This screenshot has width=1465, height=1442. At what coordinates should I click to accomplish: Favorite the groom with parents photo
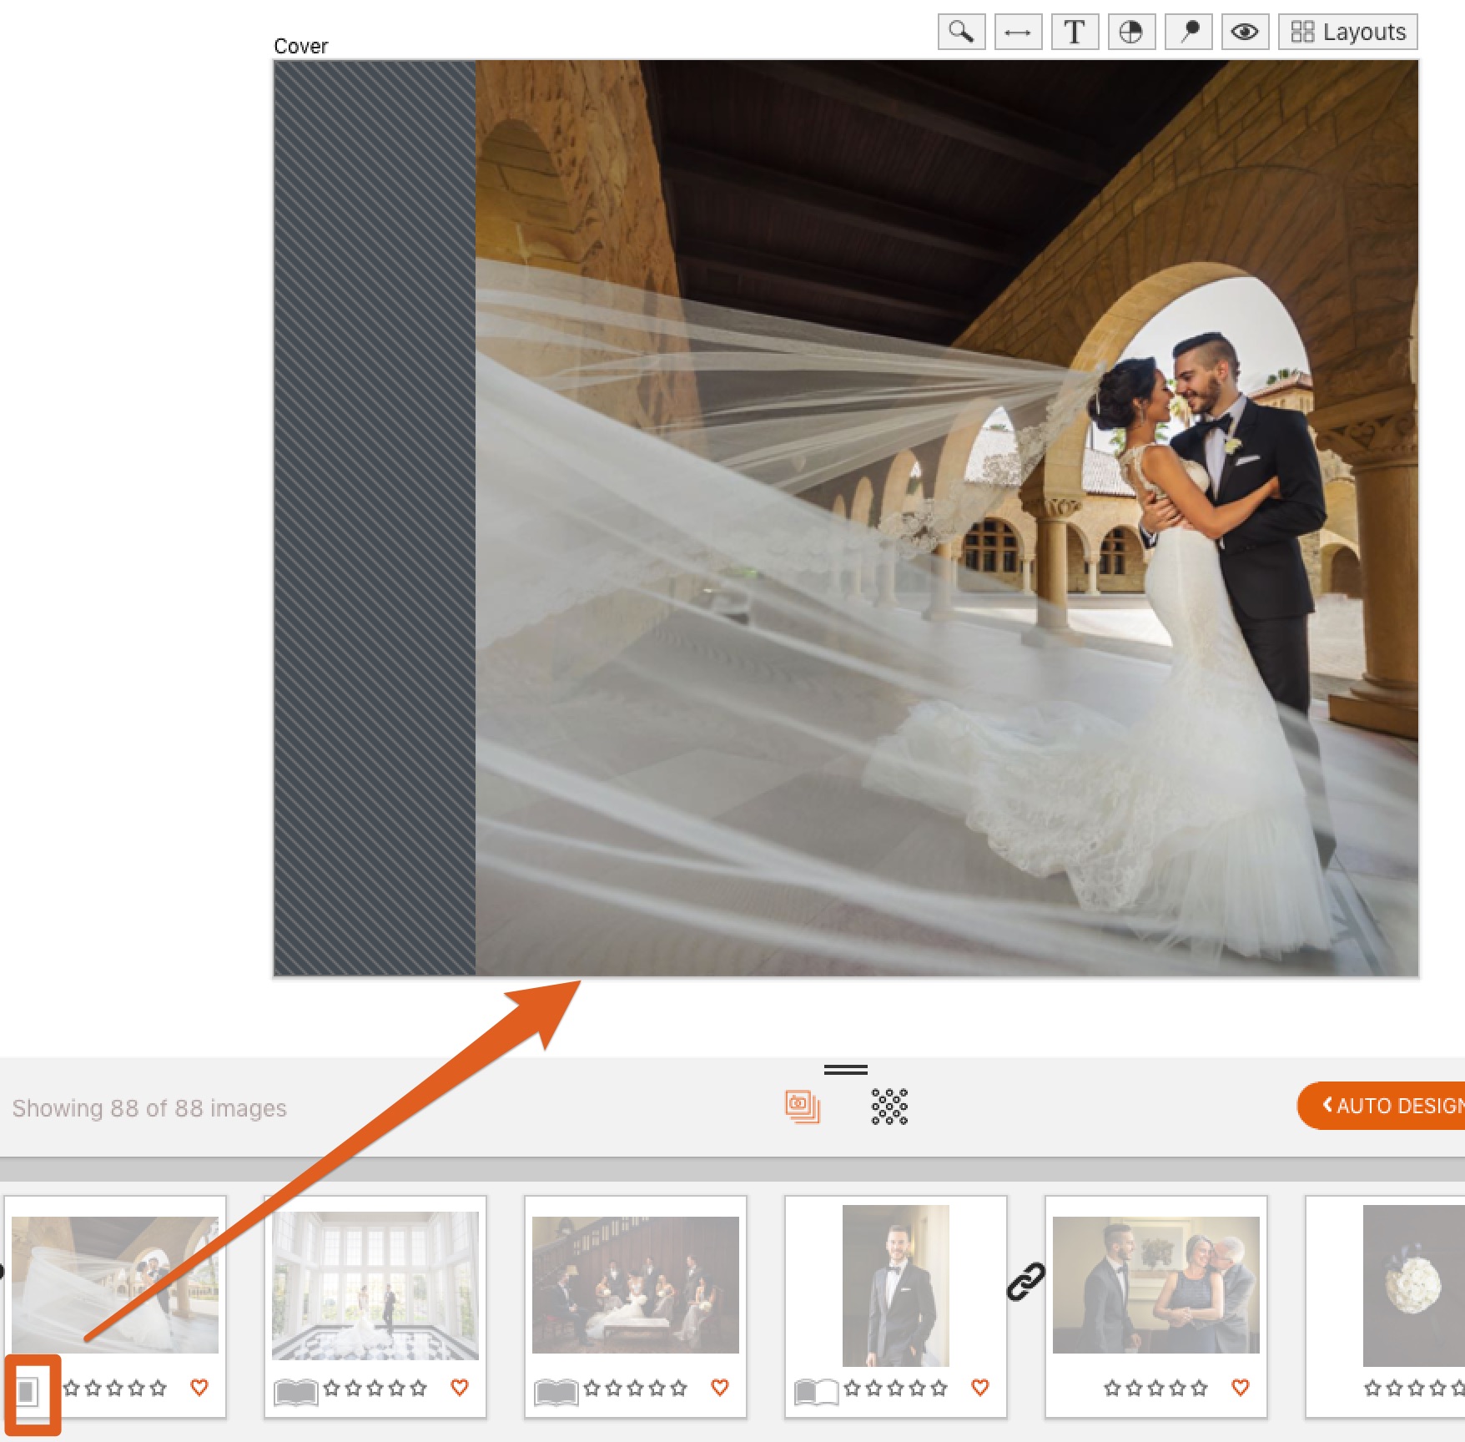pyautogui.click(x=1241, y=1388)
